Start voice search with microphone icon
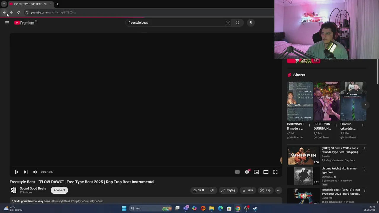 251,22
